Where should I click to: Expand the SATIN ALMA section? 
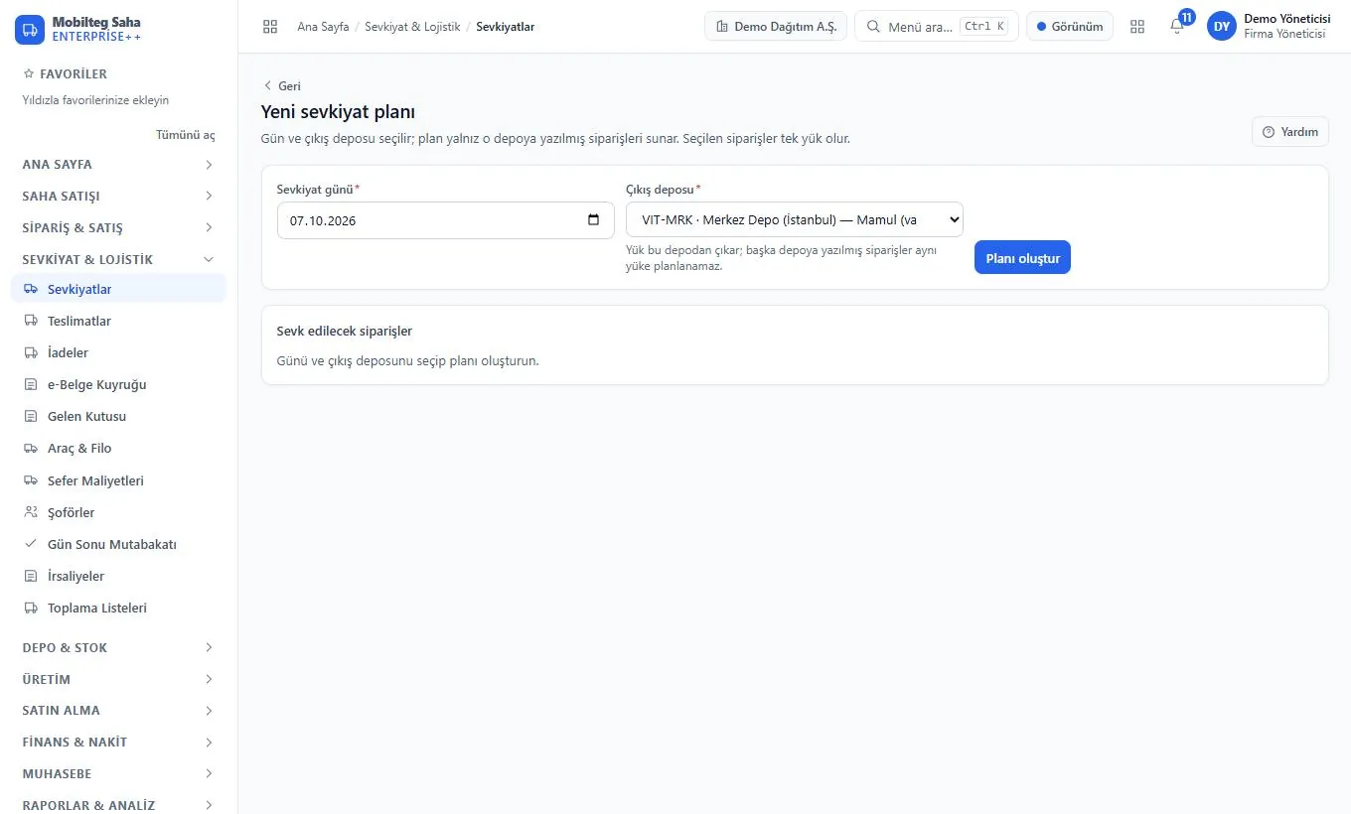click(118, 710)
